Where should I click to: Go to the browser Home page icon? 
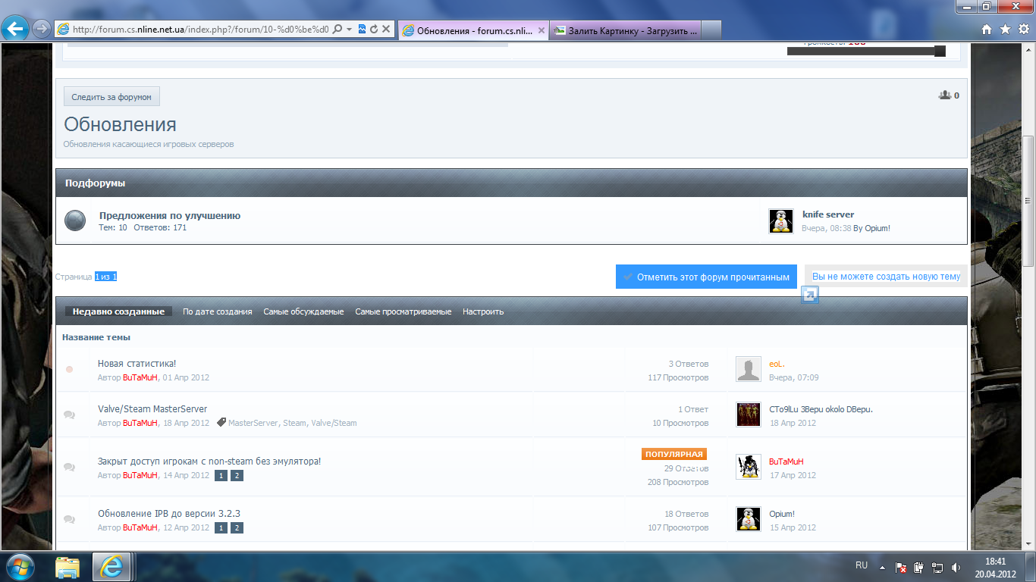986,30
